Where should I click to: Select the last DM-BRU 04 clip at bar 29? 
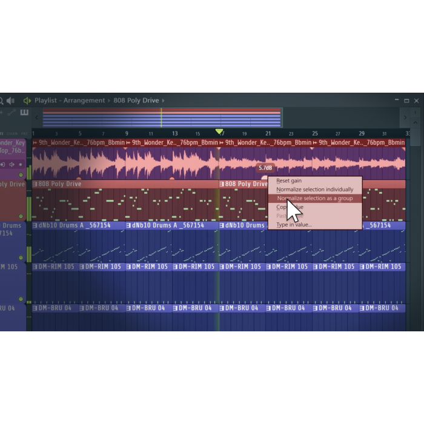(x=382, y=308)
